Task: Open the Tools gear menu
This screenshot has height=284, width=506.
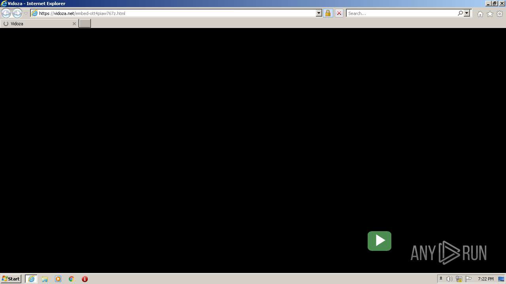Action: click(x=500, y=14)
